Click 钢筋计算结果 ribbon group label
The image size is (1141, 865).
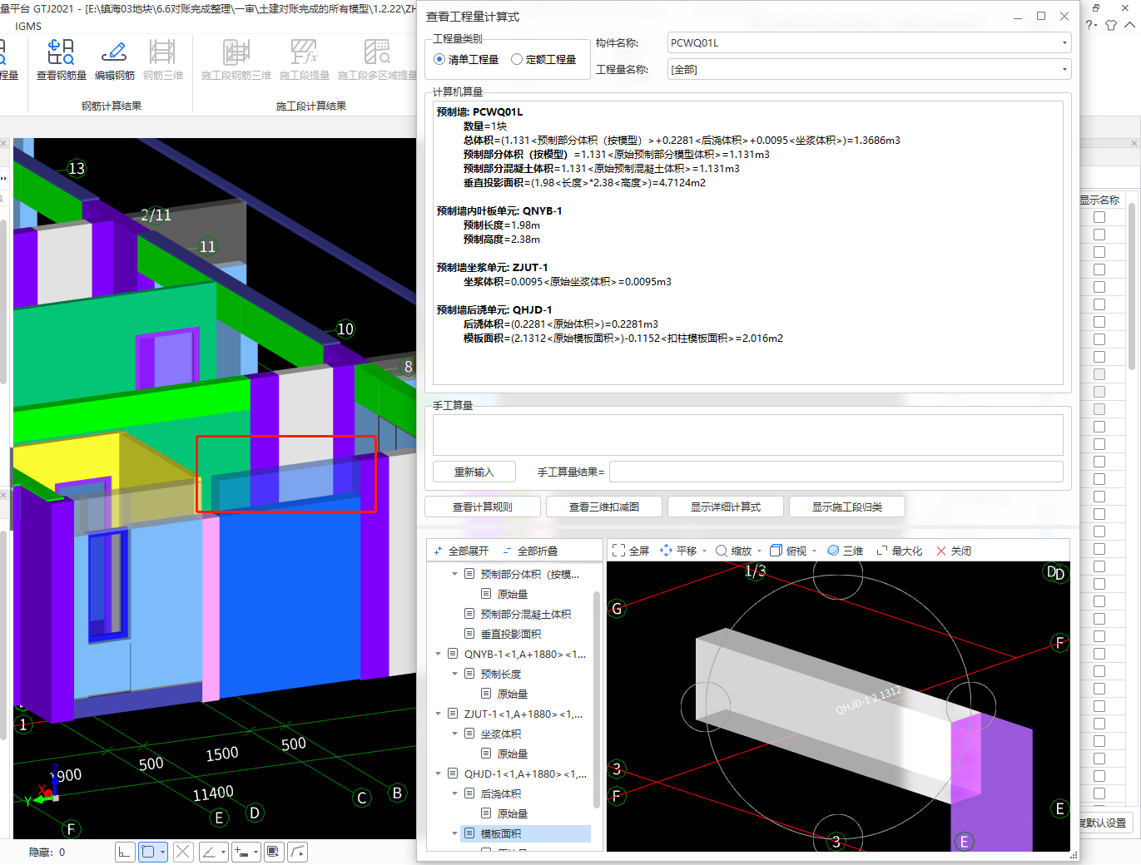pos(112,106)
